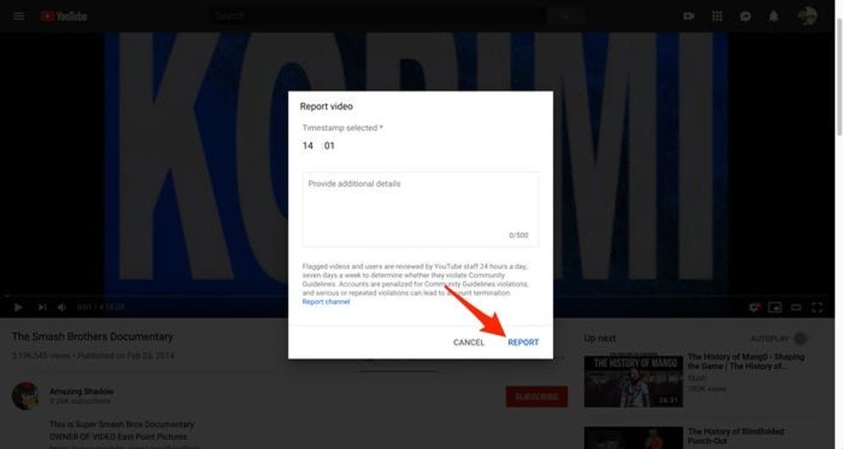Screen dimensions: 843x449
Task: Open the hamburger guide menu
Action: [x=19, y=15]
